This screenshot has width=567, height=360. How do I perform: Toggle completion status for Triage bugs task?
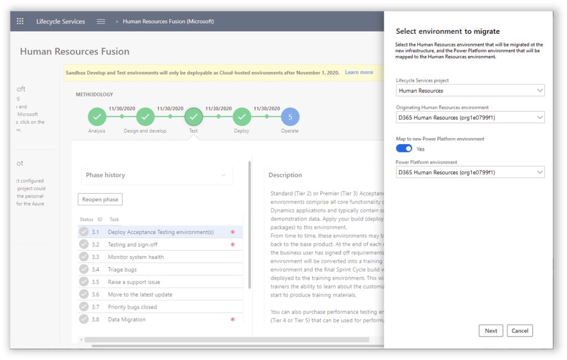pyautogui.click(x=84, y=270)
